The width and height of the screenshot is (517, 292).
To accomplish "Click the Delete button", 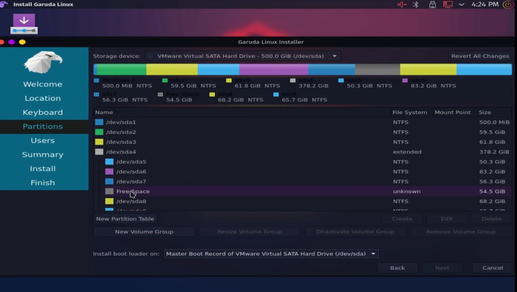I will [x=491, y=218].
